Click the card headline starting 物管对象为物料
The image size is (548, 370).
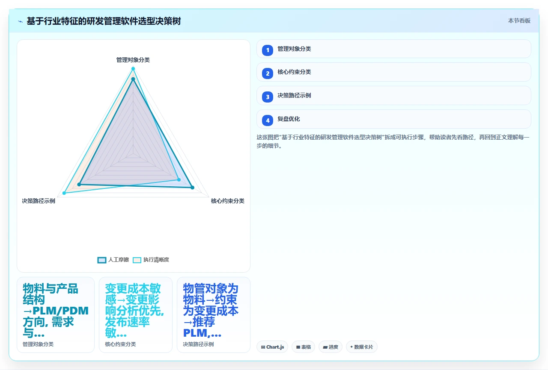point(211,311)
